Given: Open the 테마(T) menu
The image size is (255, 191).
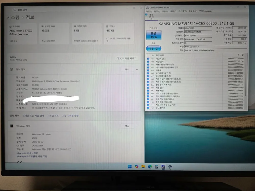Looking at the screenshot, I should coord(173,11).
